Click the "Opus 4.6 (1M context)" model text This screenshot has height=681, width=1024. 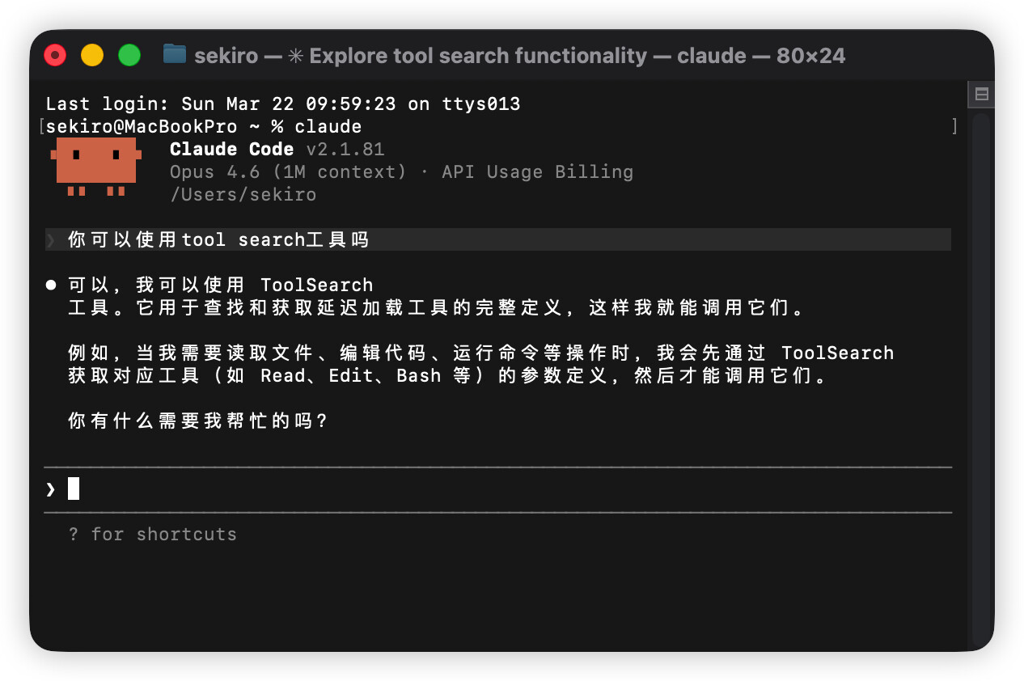point(288,171)
